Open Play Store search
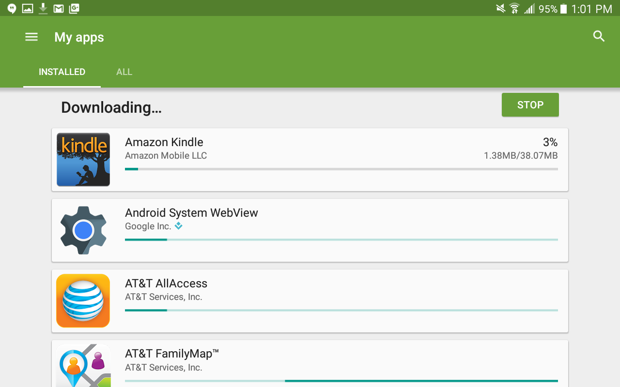This screenshot has height=387, width=620. 599,36
